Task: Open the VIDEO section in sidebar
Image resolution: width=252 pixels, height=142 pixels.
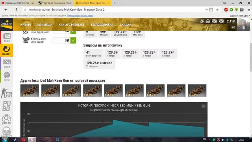Action: click(7, 64)
